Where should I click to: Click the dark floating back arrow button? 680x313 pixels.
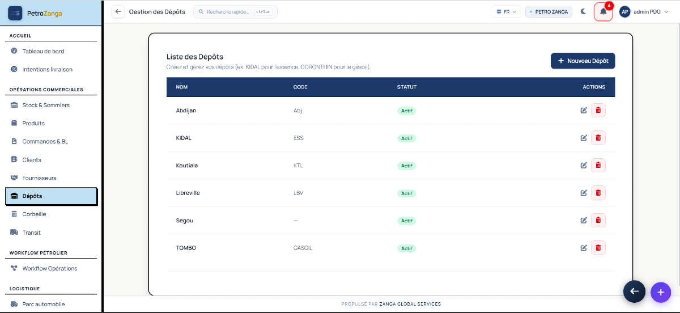634,291
